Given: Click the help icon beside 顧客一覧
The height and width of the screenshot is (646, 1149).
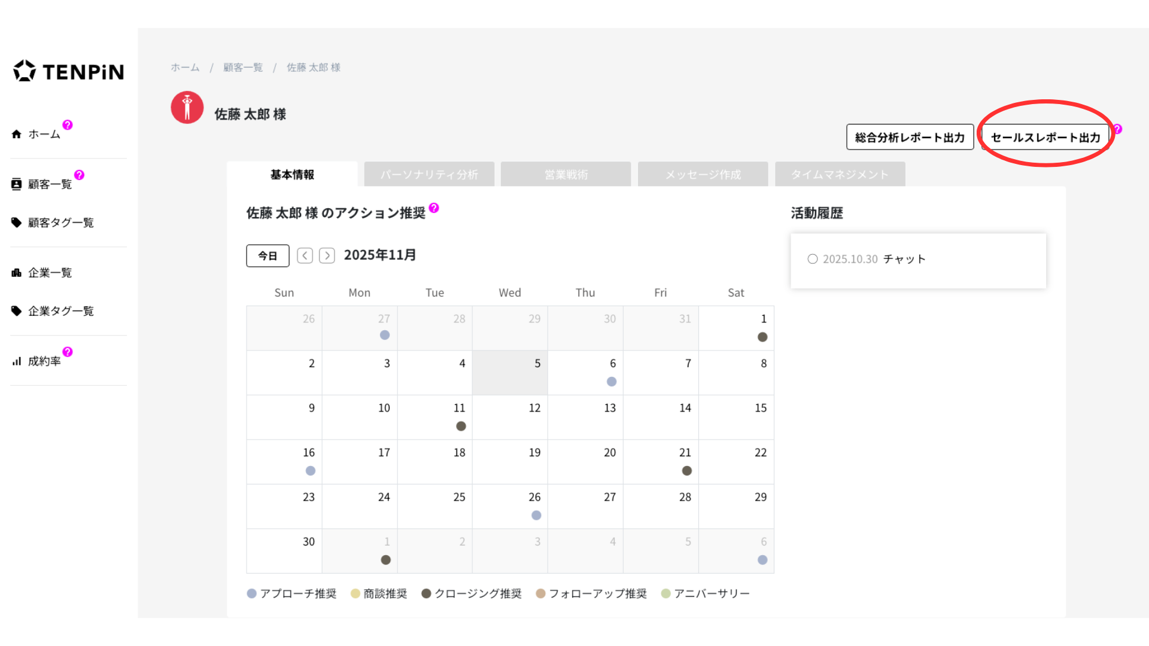Looking at the screenshot, I should point(79,175).
